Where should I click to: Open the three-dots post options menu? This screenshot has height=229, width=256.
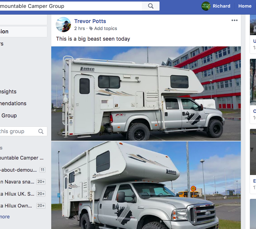234,20
